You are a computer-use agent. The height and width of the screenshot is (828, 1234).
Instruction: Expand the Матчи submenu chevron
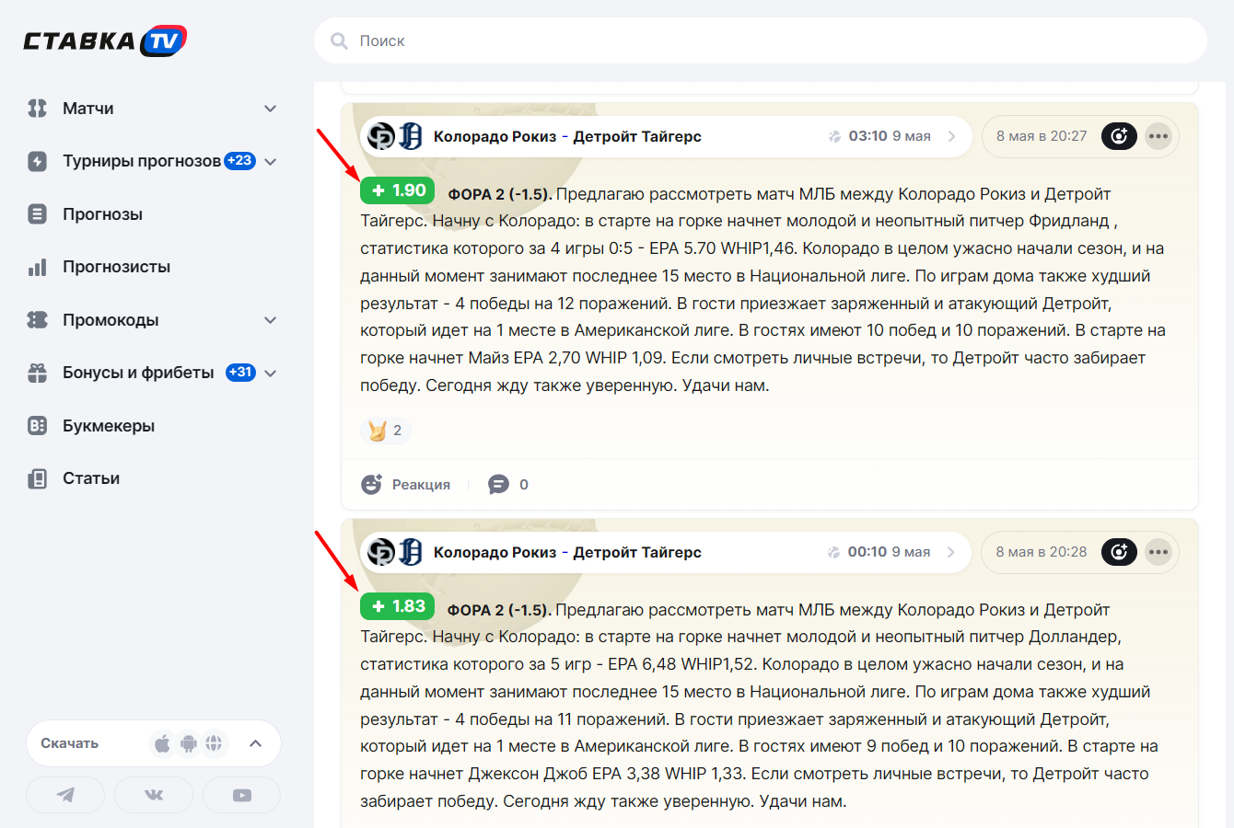coord(270,109)
